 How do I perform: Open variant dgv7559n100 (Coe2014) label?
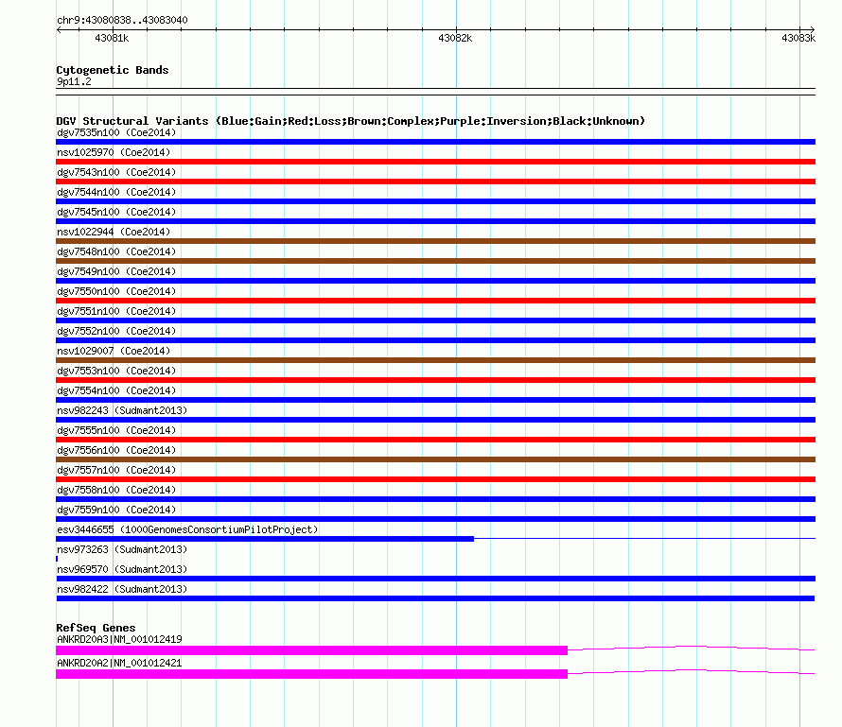pos(116,510)
